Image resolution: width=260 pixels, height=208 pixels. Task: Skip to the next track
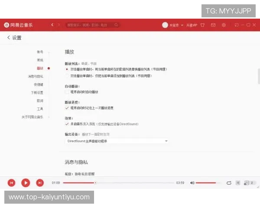tap(40, 183)
